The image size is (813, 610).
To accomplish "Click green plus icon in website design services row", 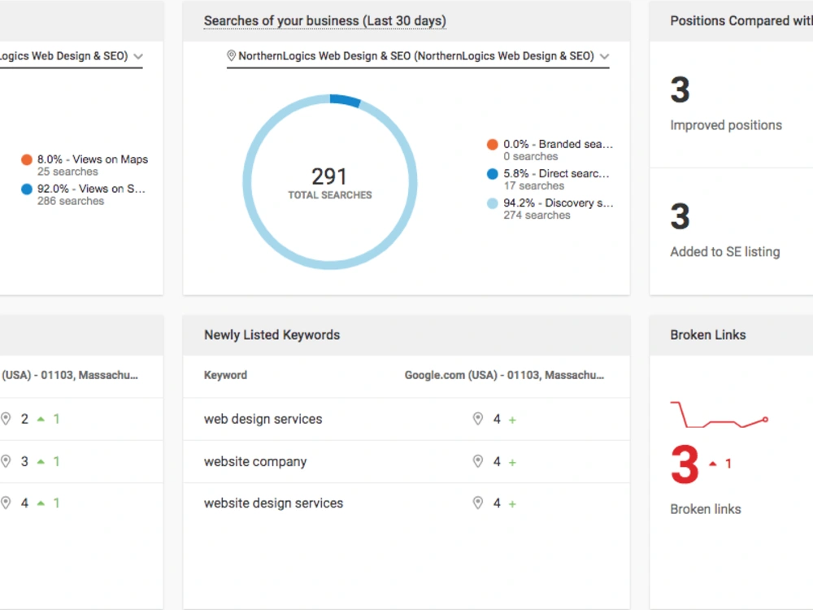I will point(512,503).
